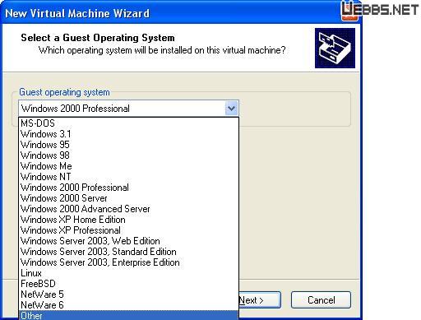Choose Windows Server 2003, Standard Edition
The height and width of the screenshot is (320, 421).
(129, 252)
